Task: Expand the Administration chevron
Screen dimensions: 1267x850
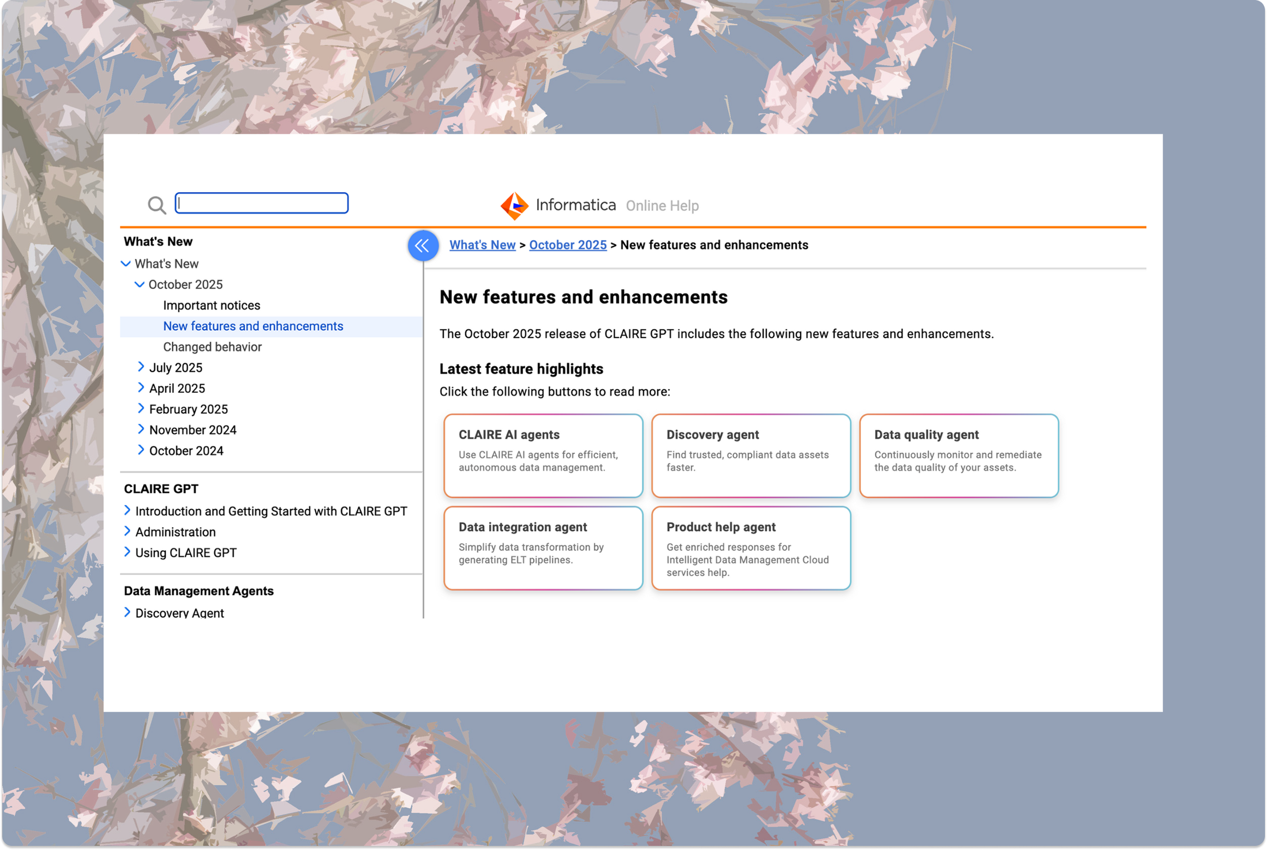Action: [x=127, y=531]
